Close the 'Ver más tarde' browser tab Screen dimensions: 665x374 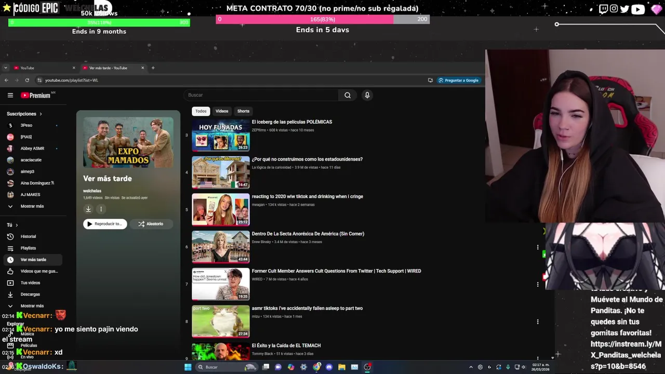point(142,68)
